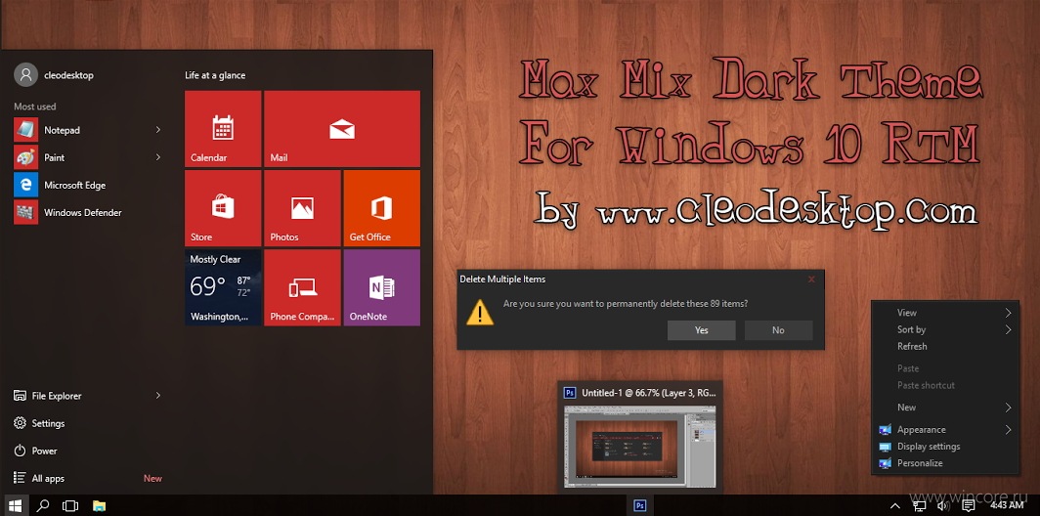Image resolution: width=1040 pixels, height=516 pixels.
Task: Click the cleodesktop user avatar
Action: pos(25,75)
